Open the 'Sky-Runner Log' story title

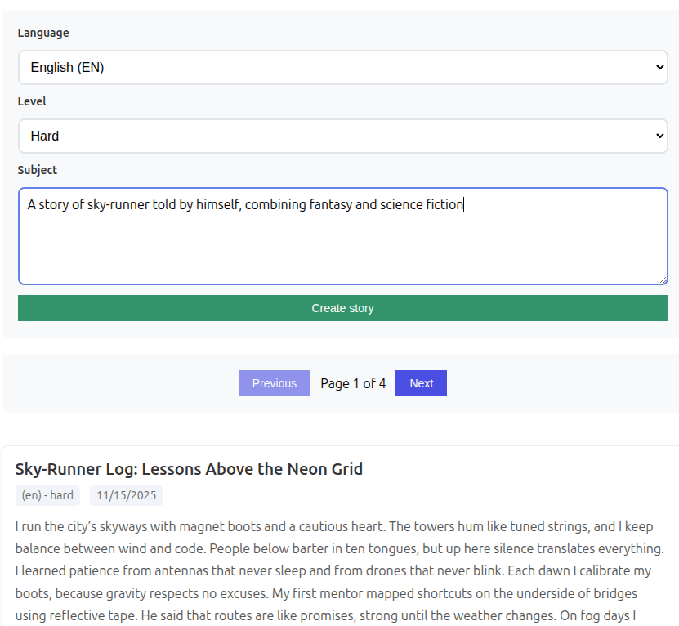pyautogui.click(x=189, y=469)
